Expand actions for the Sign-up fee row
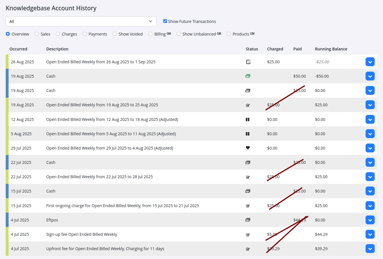The width and height of the screenshot is (383, 259). point(370,234)
